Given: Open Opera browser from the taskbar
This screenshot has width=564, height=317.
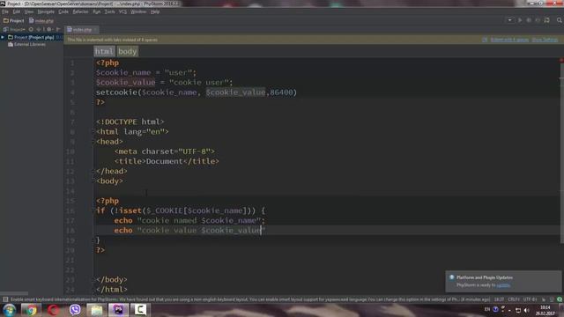Looking at the screenshot, I should point(53,310).
